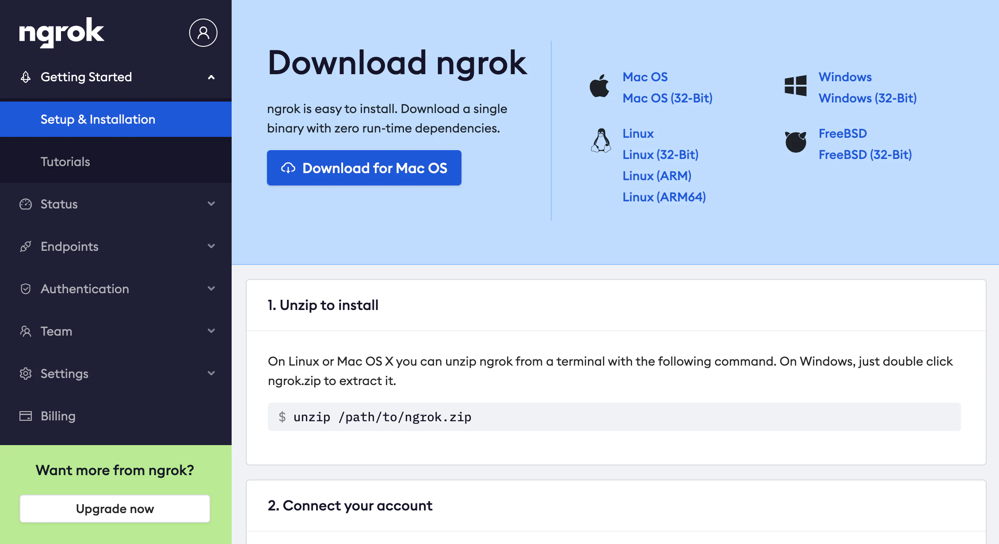Click the Team people icon
The height and width of the screenshot is (544, 999).
point(25,331)
